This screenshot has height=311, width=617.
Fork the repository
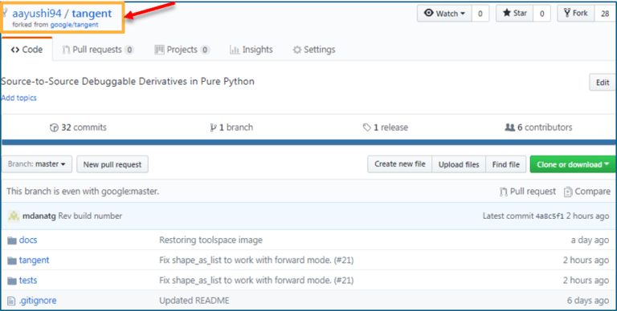pos(576,14)
